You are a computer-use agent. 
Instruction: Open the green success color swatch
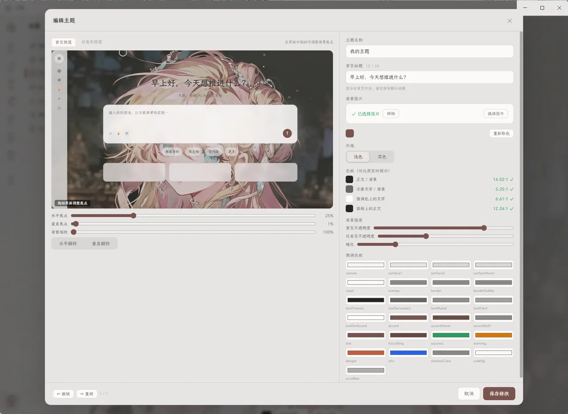coord(451,335)
